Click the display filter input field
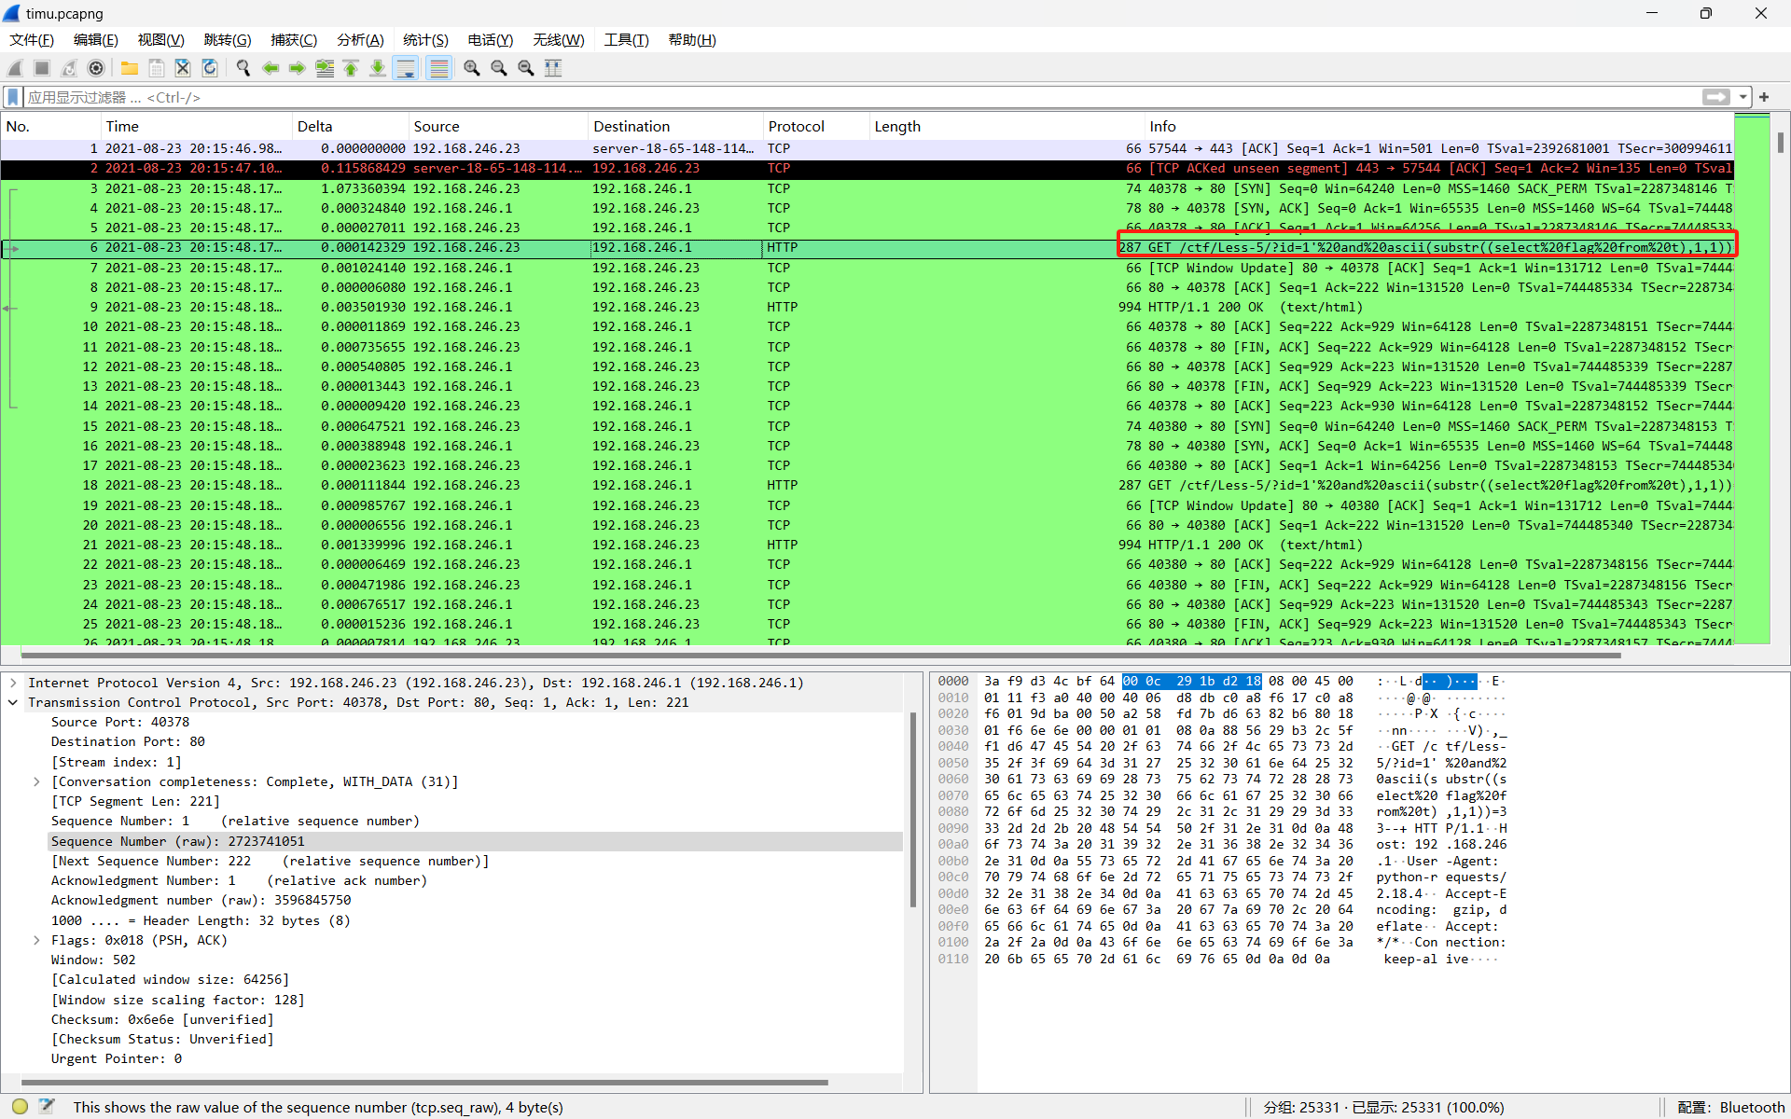The width and height of the screenshot is (1791, 1119). (840, 97)
